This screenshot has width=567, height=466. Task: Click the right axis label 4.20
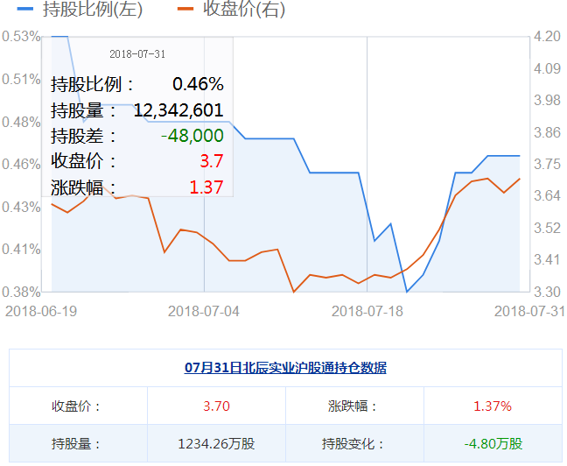click(x=547, y=37)
